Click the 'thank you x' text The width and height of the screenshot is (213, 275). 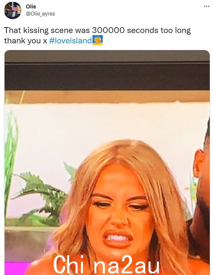(26, 41)
